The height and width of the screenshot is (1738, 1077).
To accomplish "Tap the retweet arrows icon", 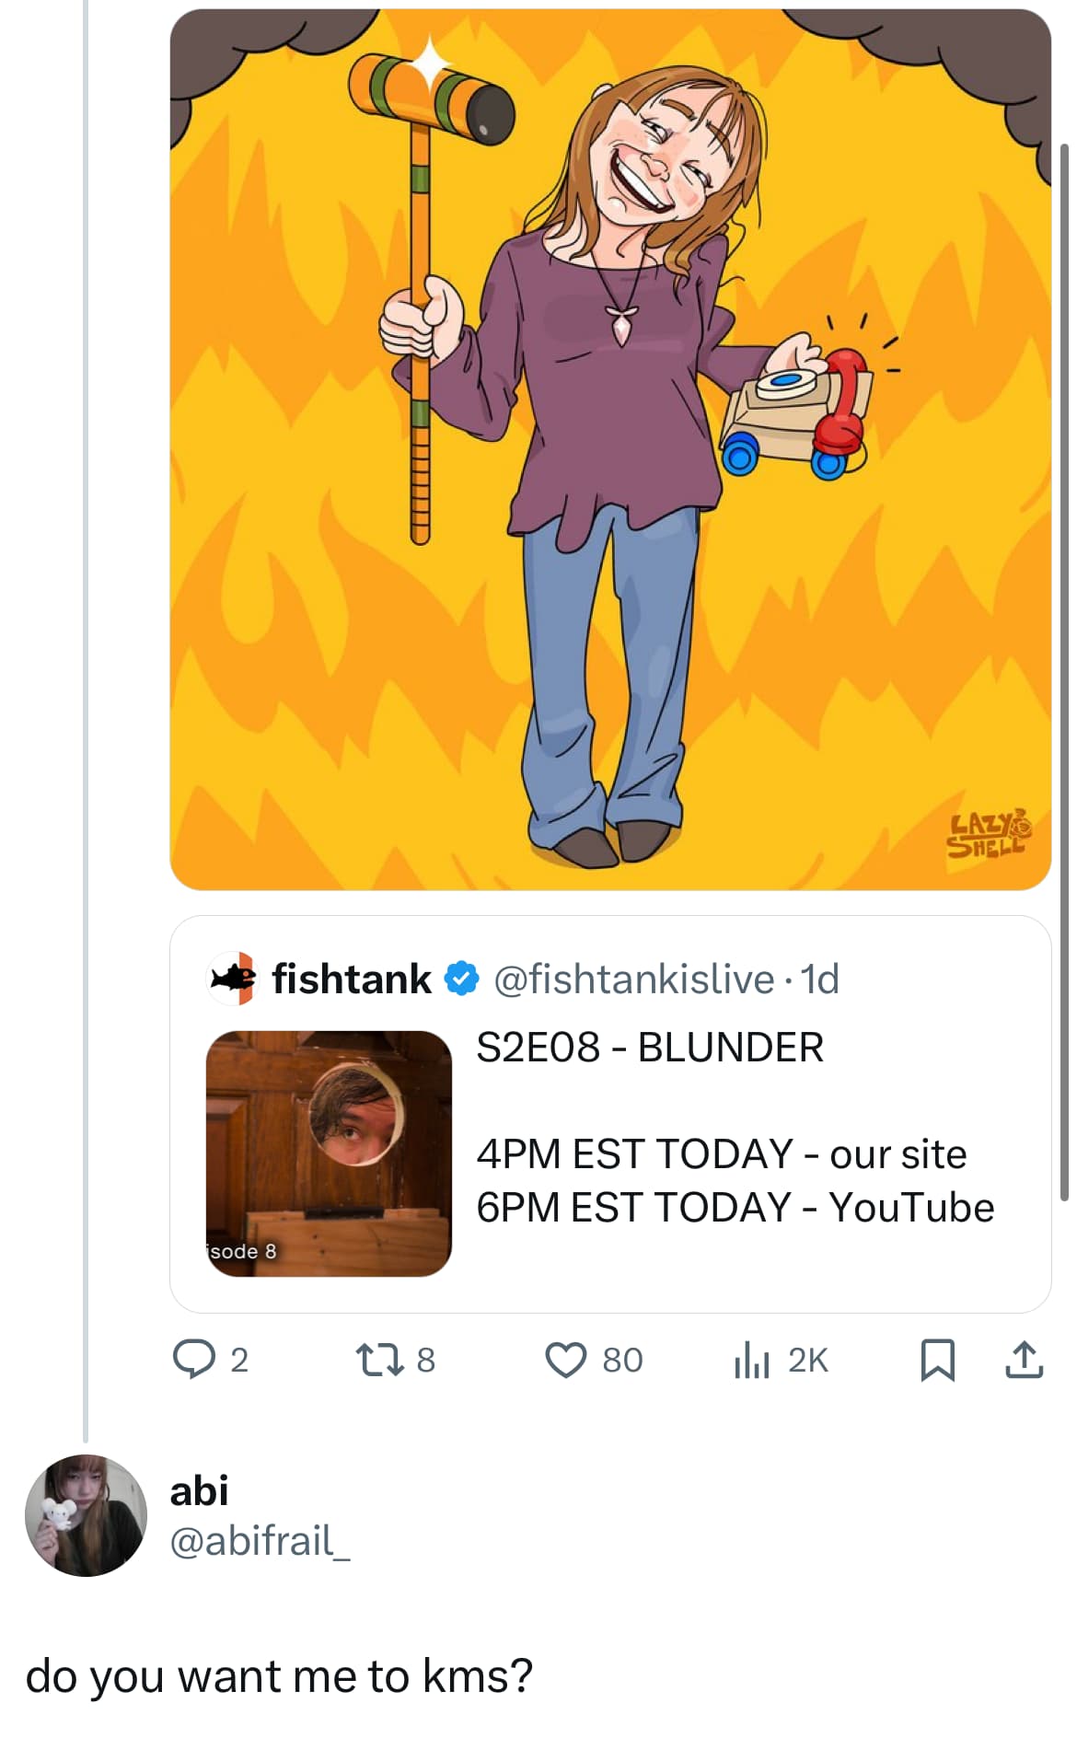I will [x=381, y=1360].
